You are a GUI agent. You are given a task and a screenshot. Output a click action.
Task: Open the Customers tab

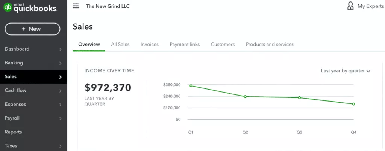point(223,44)
